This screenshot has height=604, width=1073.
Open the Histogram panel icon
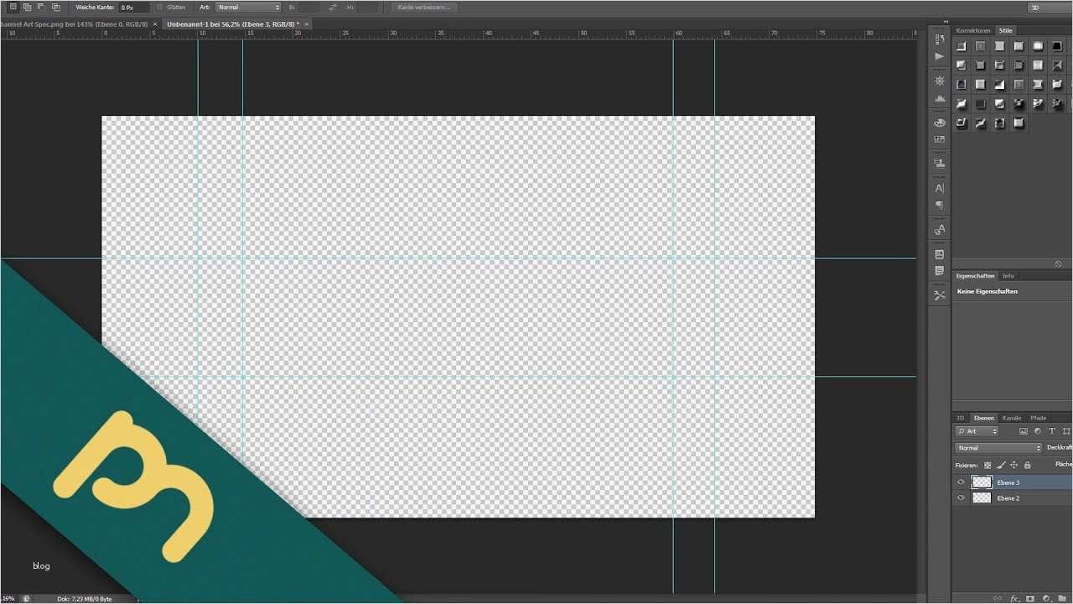(x=940, y=98)
